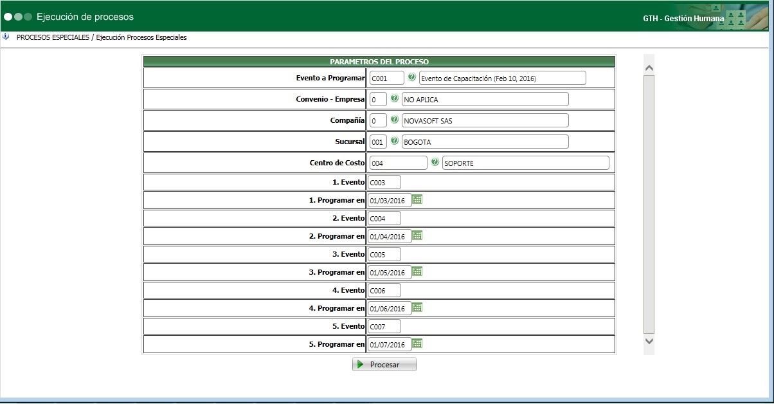Open help lookup for Centro de Costo
Screen dimensions: 774x404
click(x=435, y=162)
